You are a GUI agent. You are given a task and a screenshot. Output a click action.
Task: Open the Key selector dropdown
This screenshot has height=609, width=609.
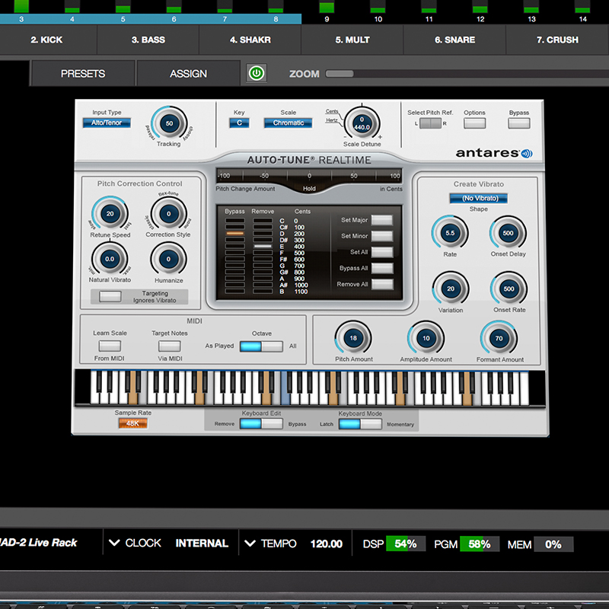(x=239, y=123)
